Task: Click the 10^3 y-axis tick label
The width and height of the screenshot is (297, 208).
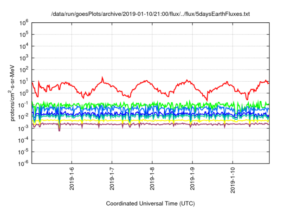Action: point(24,58)
